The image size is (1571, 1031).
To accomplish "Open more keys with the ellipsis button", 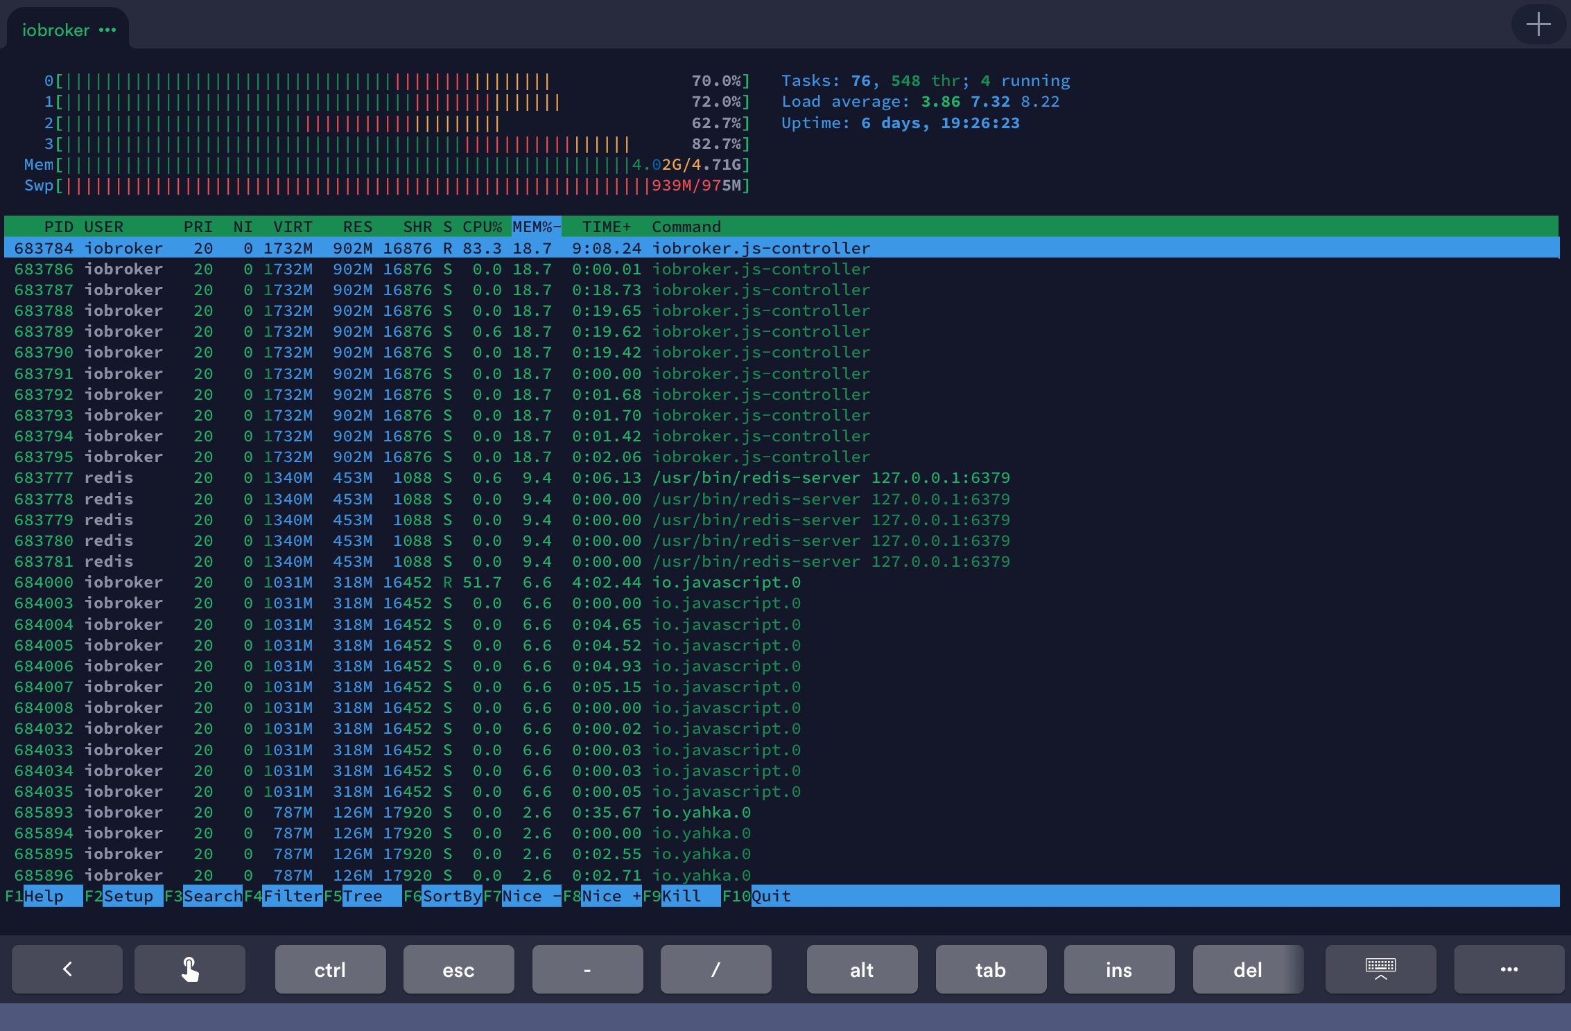I will pos(1509,969).
